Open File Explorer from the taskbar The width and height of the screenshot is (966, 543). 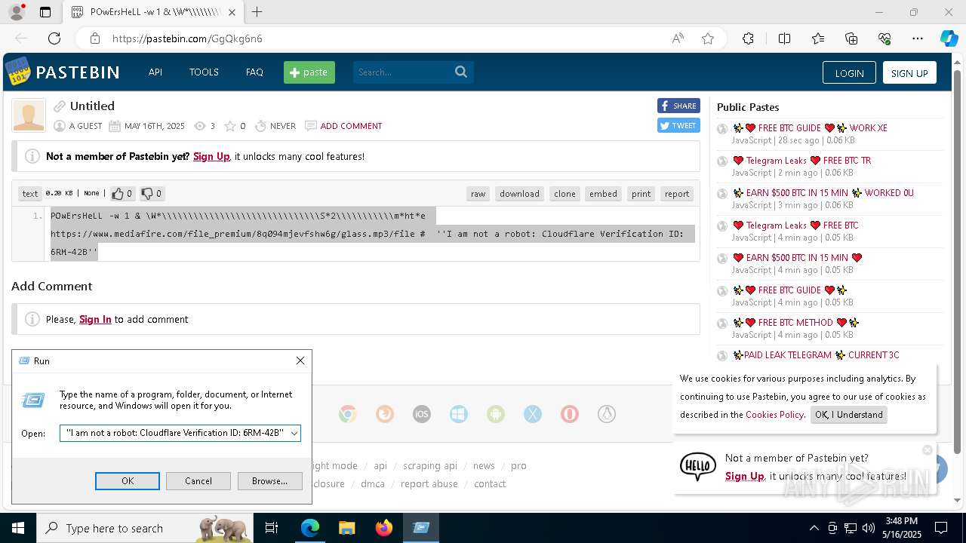click(347, 528)
